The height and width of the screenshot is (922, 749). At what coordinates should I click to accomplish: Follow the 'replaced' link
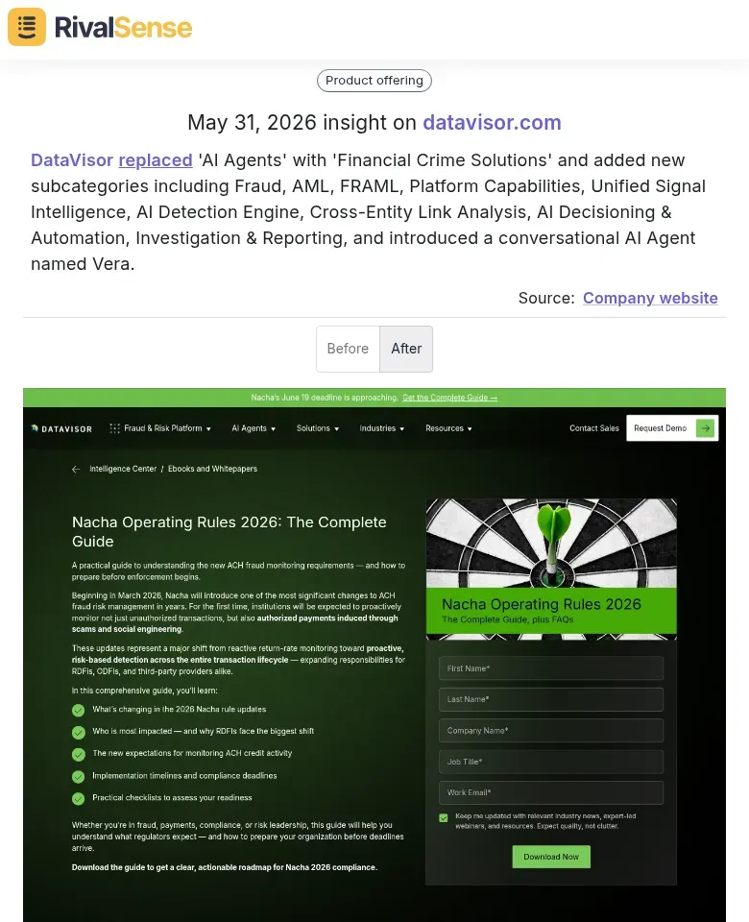(156, 160)
